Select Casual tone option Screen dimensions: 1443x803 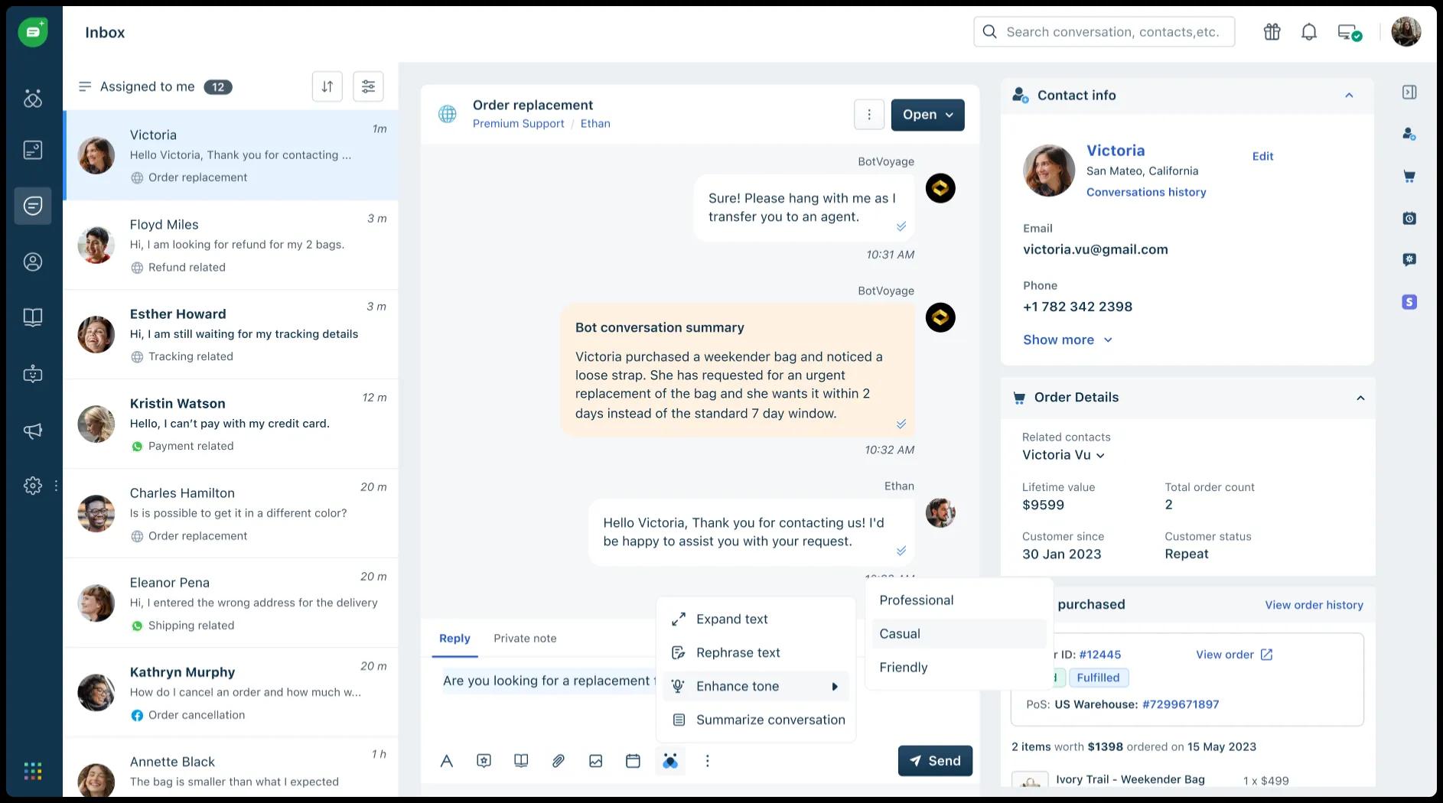(x=900, y=634)
